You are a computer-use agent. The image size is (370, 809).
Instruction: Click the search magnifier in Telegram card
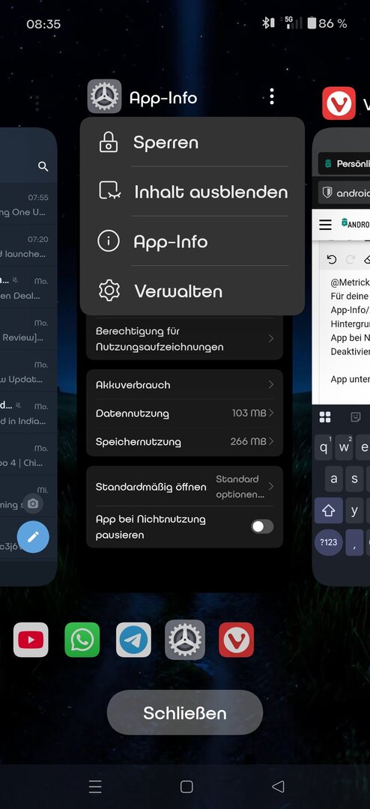click(x=43, y=166)
